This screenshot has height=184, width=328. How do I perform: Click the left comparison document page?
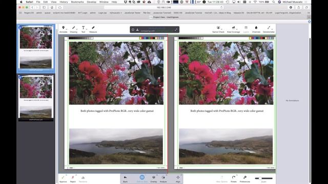116,103
